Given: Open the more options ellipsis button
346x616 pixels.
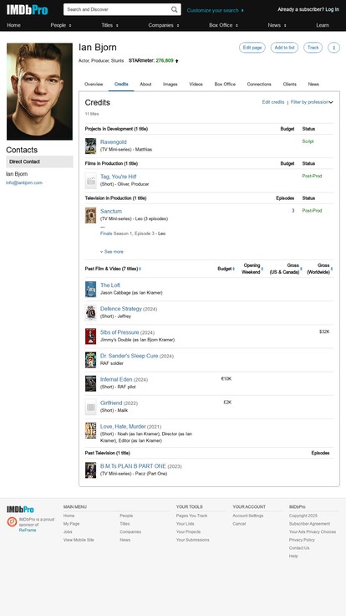Looking at the screenshot, I should pos(333,48).
